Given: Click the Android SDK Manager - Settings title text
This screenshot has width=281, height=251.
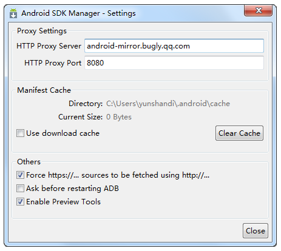Looking at the screenshot, I should (x=78, y=13).
